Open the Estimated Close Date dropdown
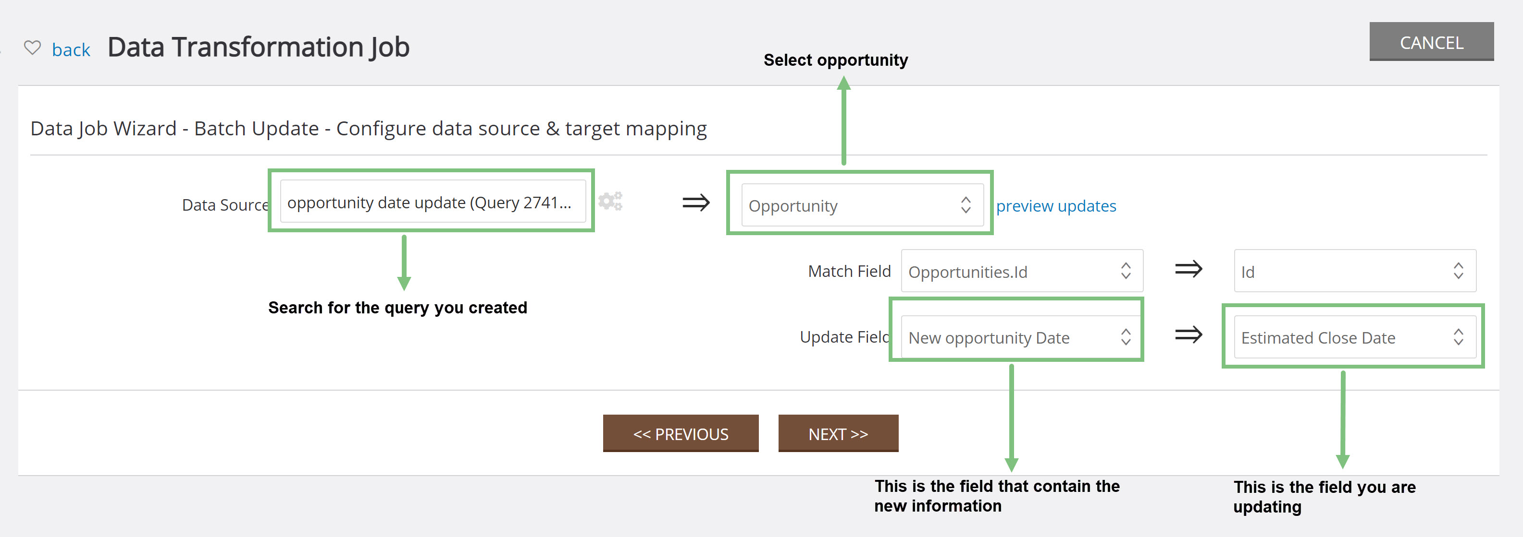Viewport: 1523px width, 537px height. 1355,337
